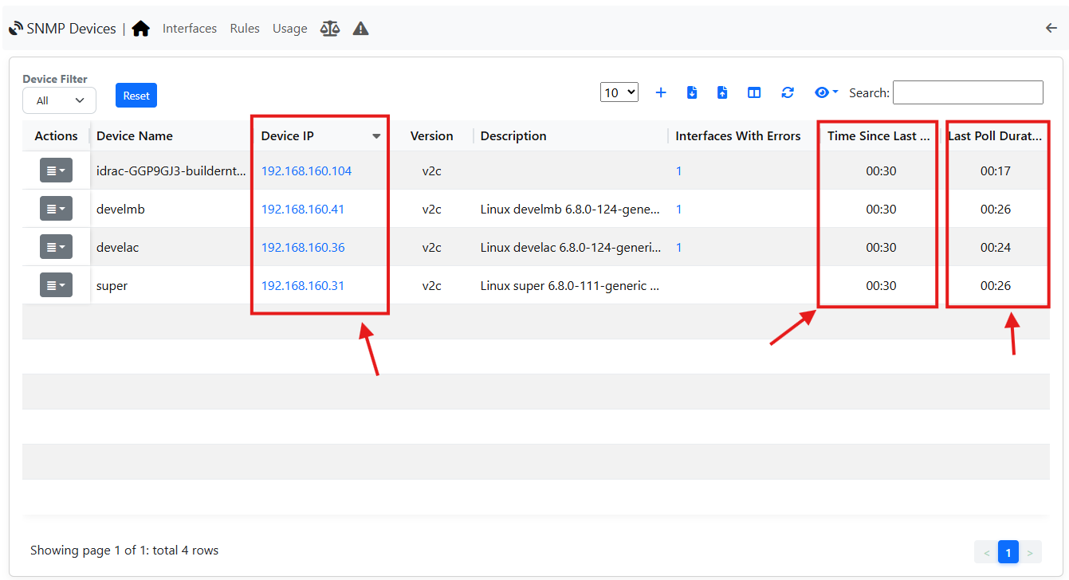
Task: Open IP link 192.168.160.36
Action: click(303, 247)
